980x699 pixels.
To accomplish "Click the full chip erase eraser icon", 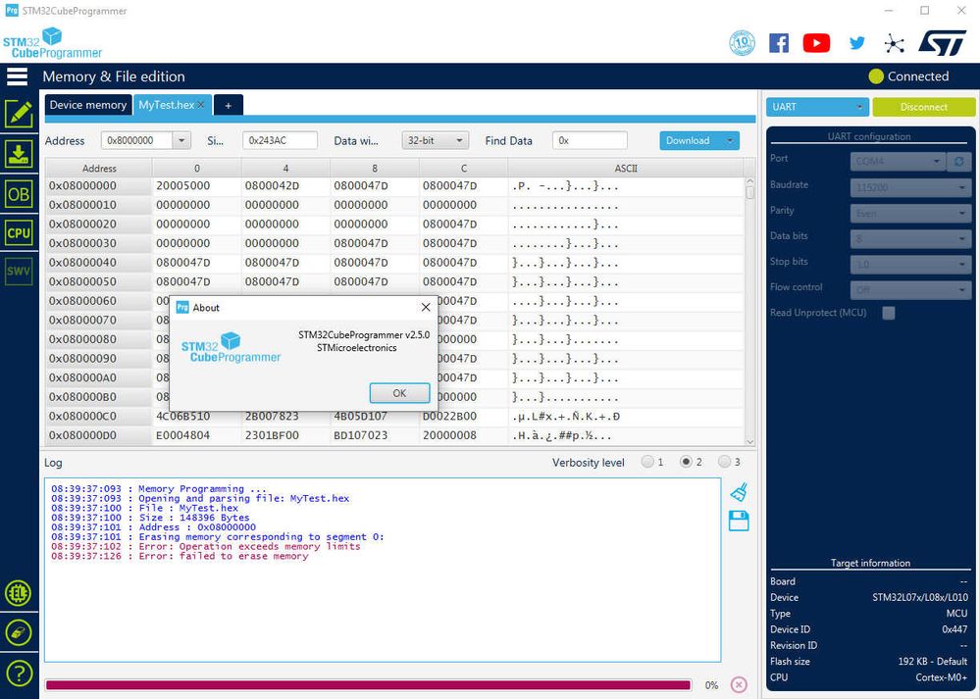I will point(19,632).
